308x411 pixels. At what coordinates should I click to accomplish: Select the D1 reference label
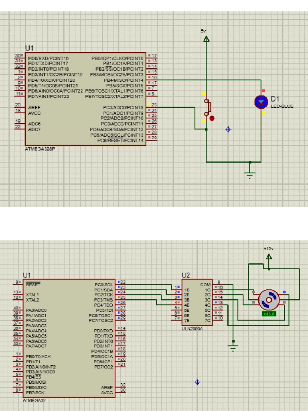[x=275, y=99]
